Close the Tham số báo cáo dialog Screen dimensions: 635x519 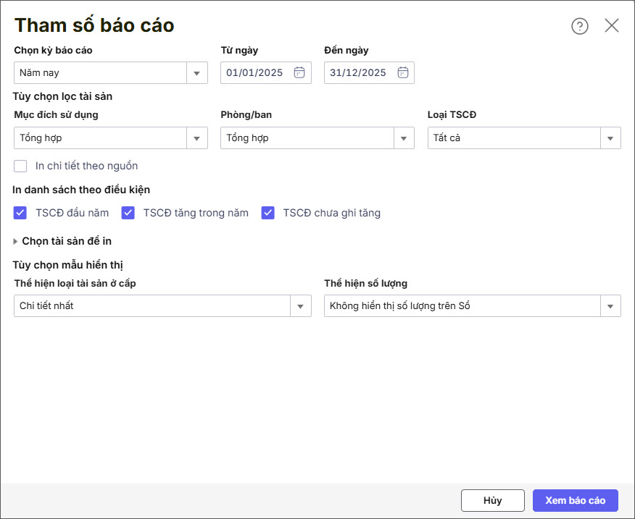pyautogui.click(x=612, y=26)
